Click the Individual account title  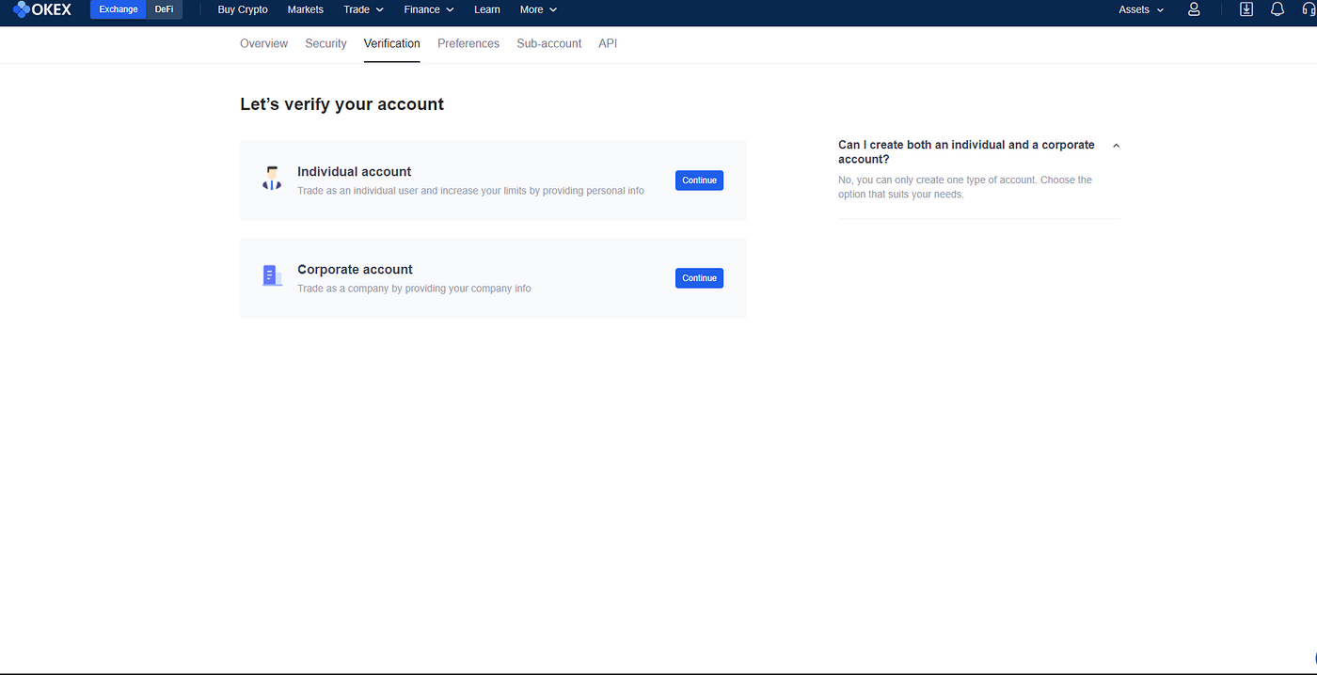click(x=355, y=171)
